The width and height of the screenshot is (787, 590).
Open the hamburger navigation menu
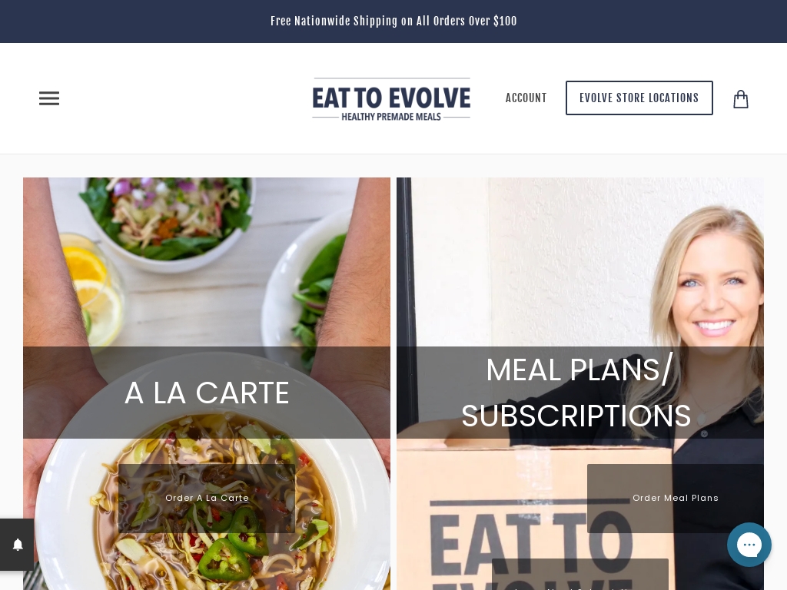(49, 98)
